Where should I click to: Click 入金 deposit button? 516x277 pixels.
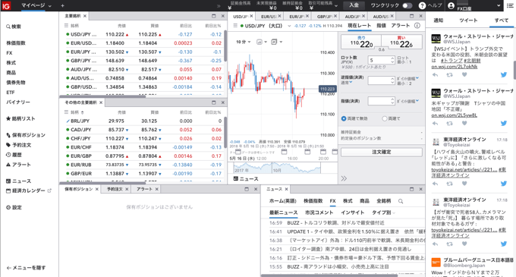click(x=354, y=5)
